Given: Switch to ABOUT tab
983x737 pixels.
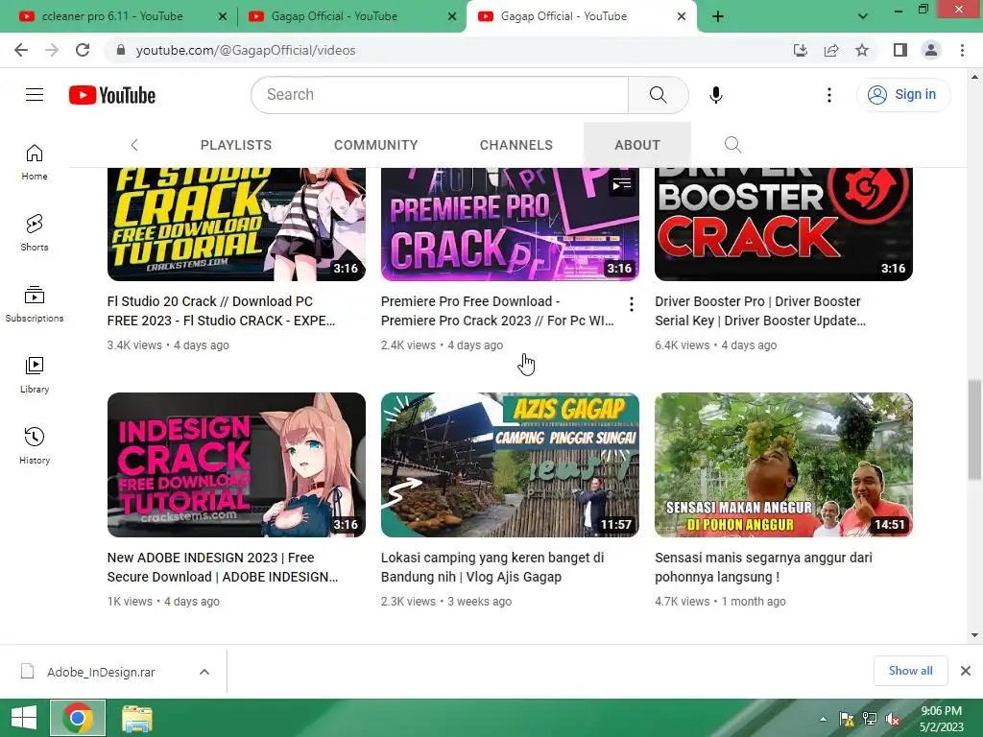Looking at the screenshot, I should point(637,145).
